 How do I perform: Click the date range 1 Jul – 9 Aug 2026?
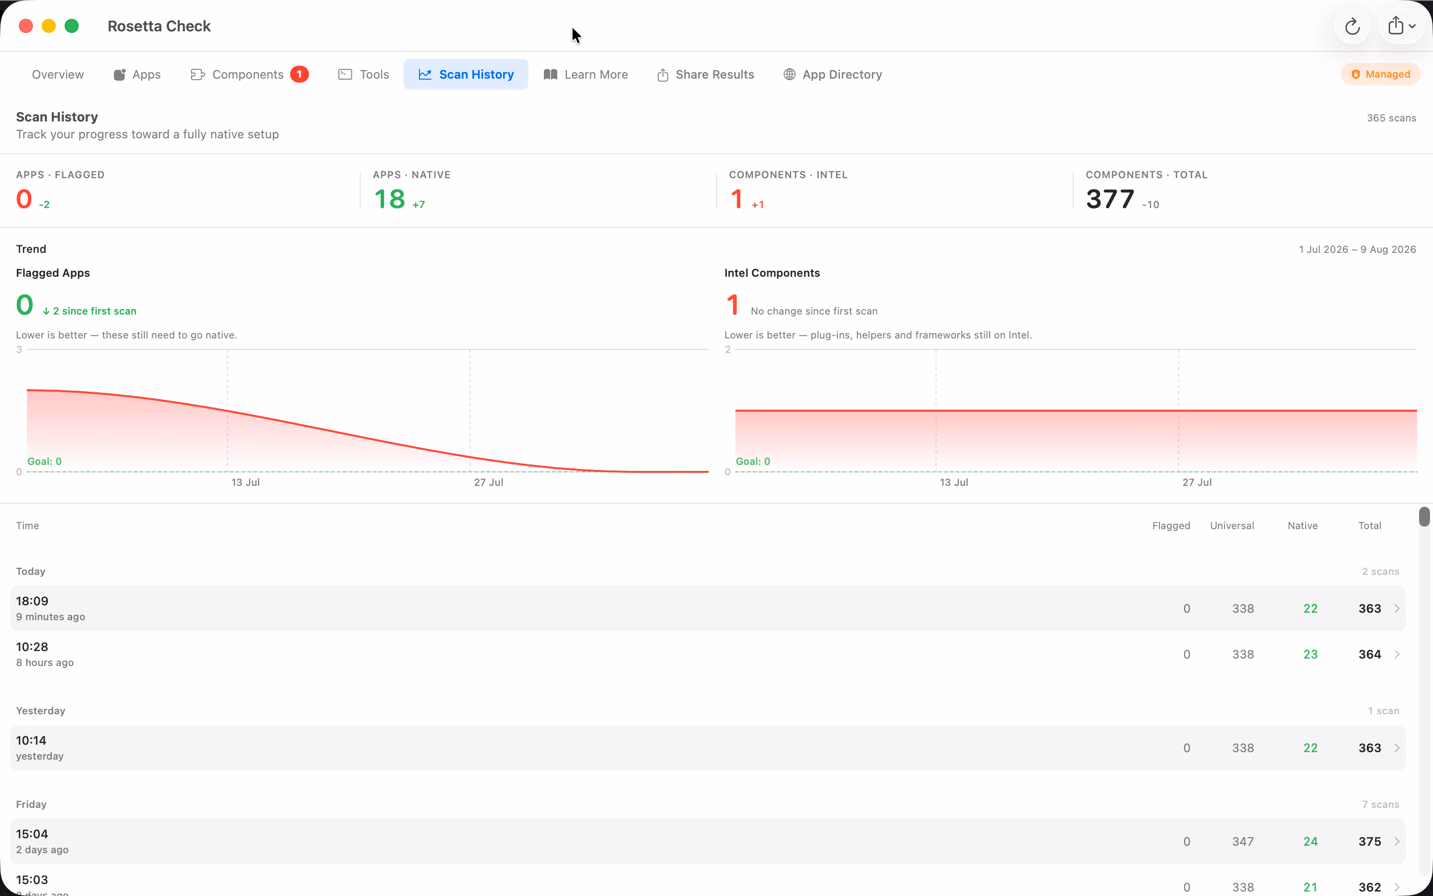[1357, 249]
